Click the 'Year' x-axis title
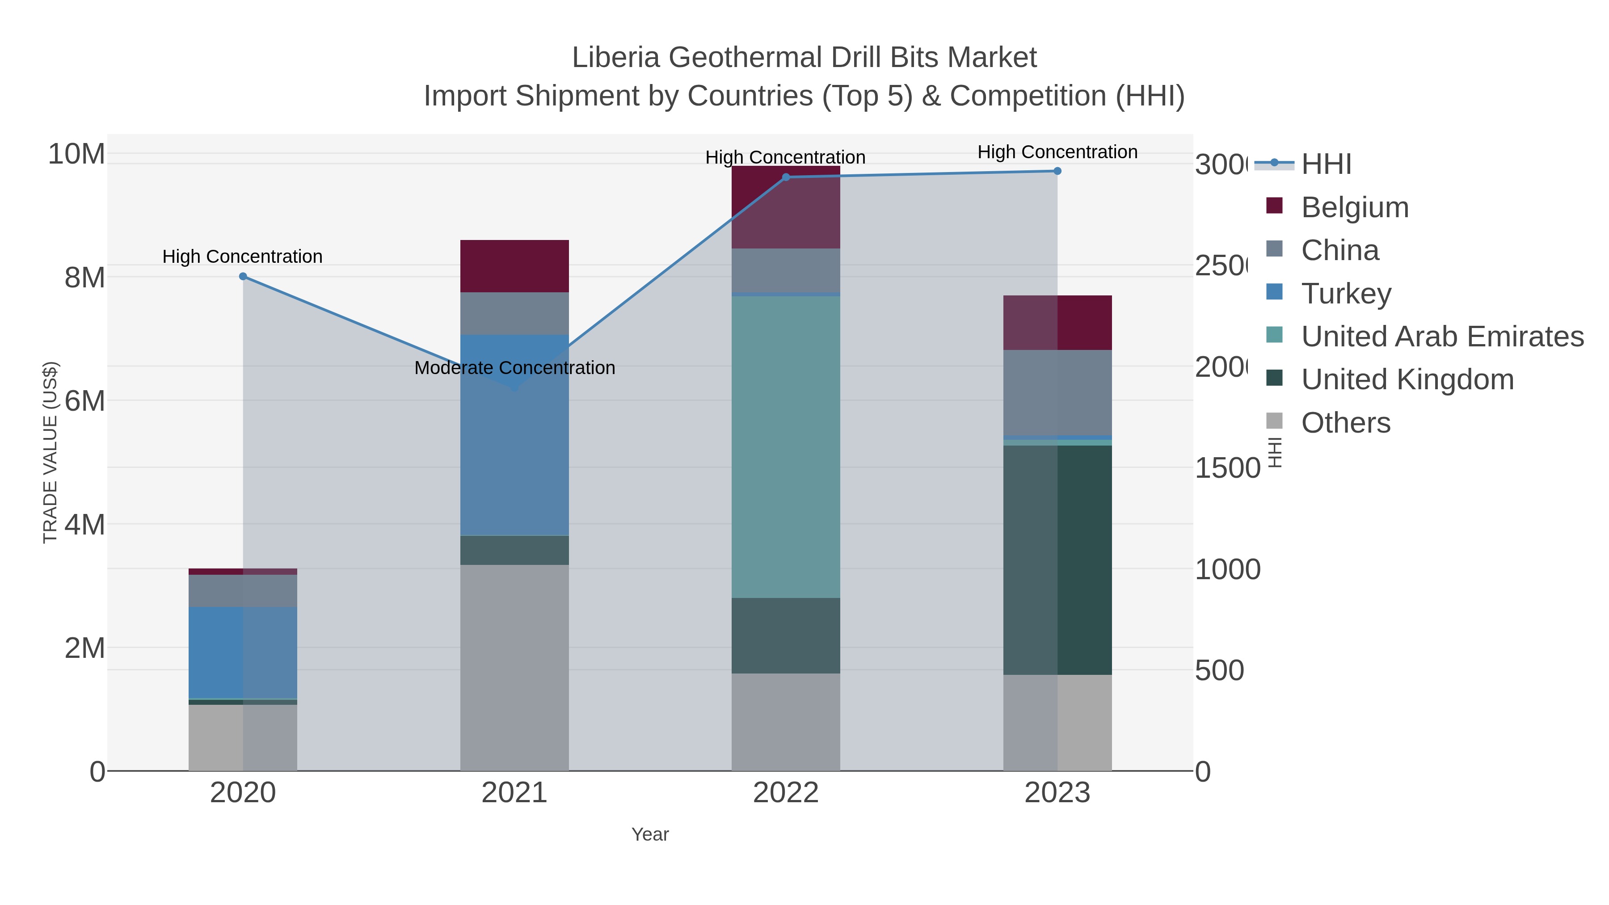Viewport: 1609px width, 905px height. point(650,834)
